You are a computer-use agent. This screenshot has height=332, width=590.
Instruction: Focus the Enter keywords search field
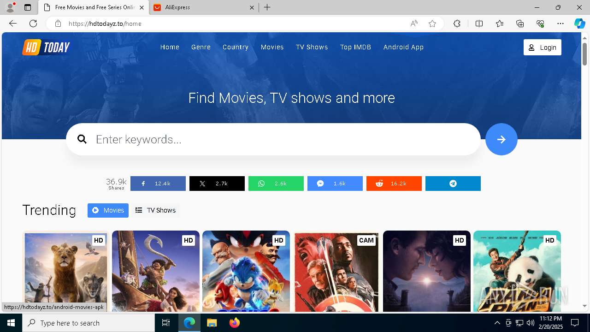click(273, 139)
